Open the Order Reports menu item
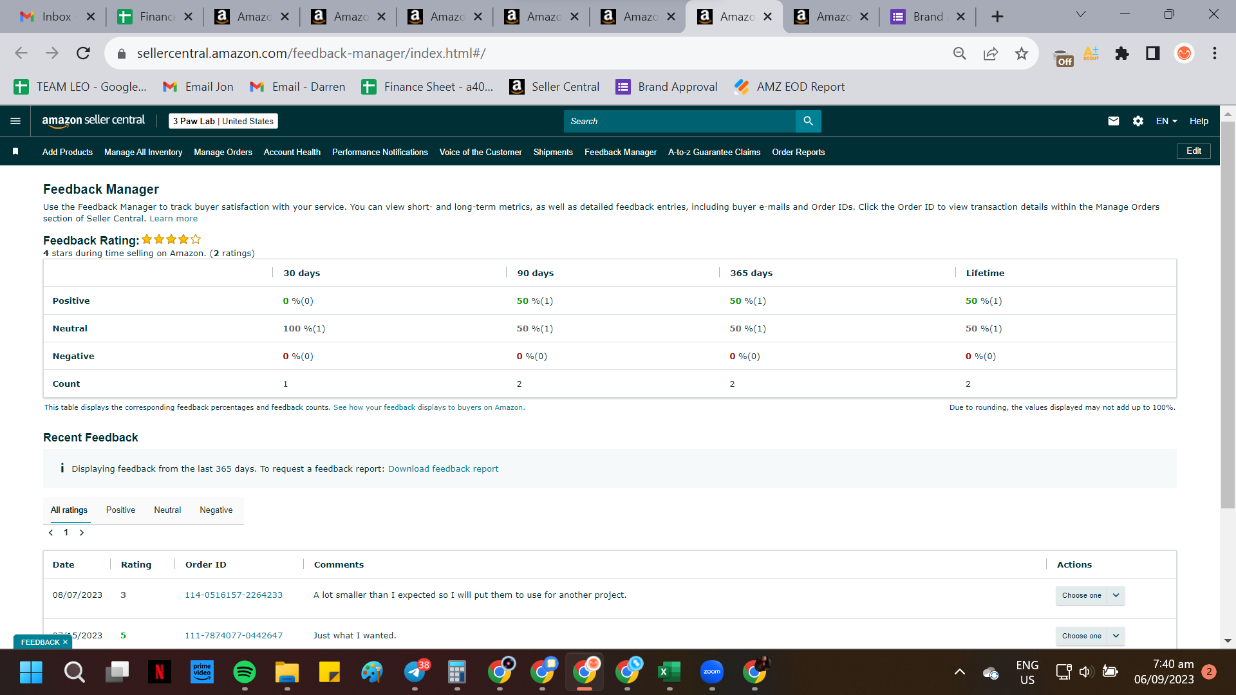 tap(798, 152)
